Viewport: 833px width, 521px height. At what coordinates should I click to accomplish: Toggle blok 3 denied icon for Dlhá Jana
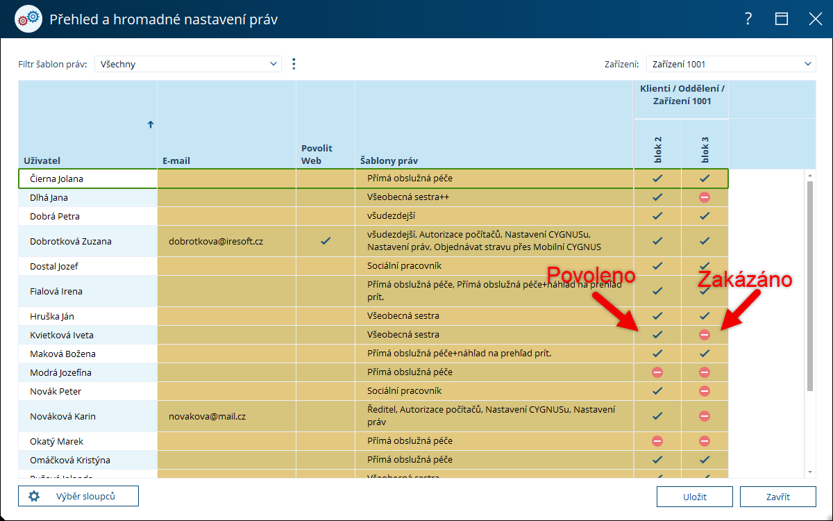(705, 197)
